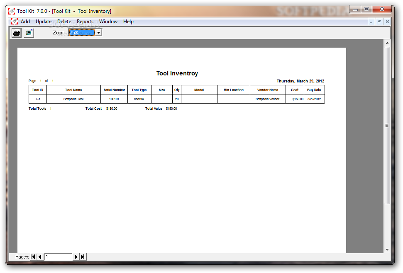Click the scroll down arrow
The image size is (403, 273).
point(387,250)
